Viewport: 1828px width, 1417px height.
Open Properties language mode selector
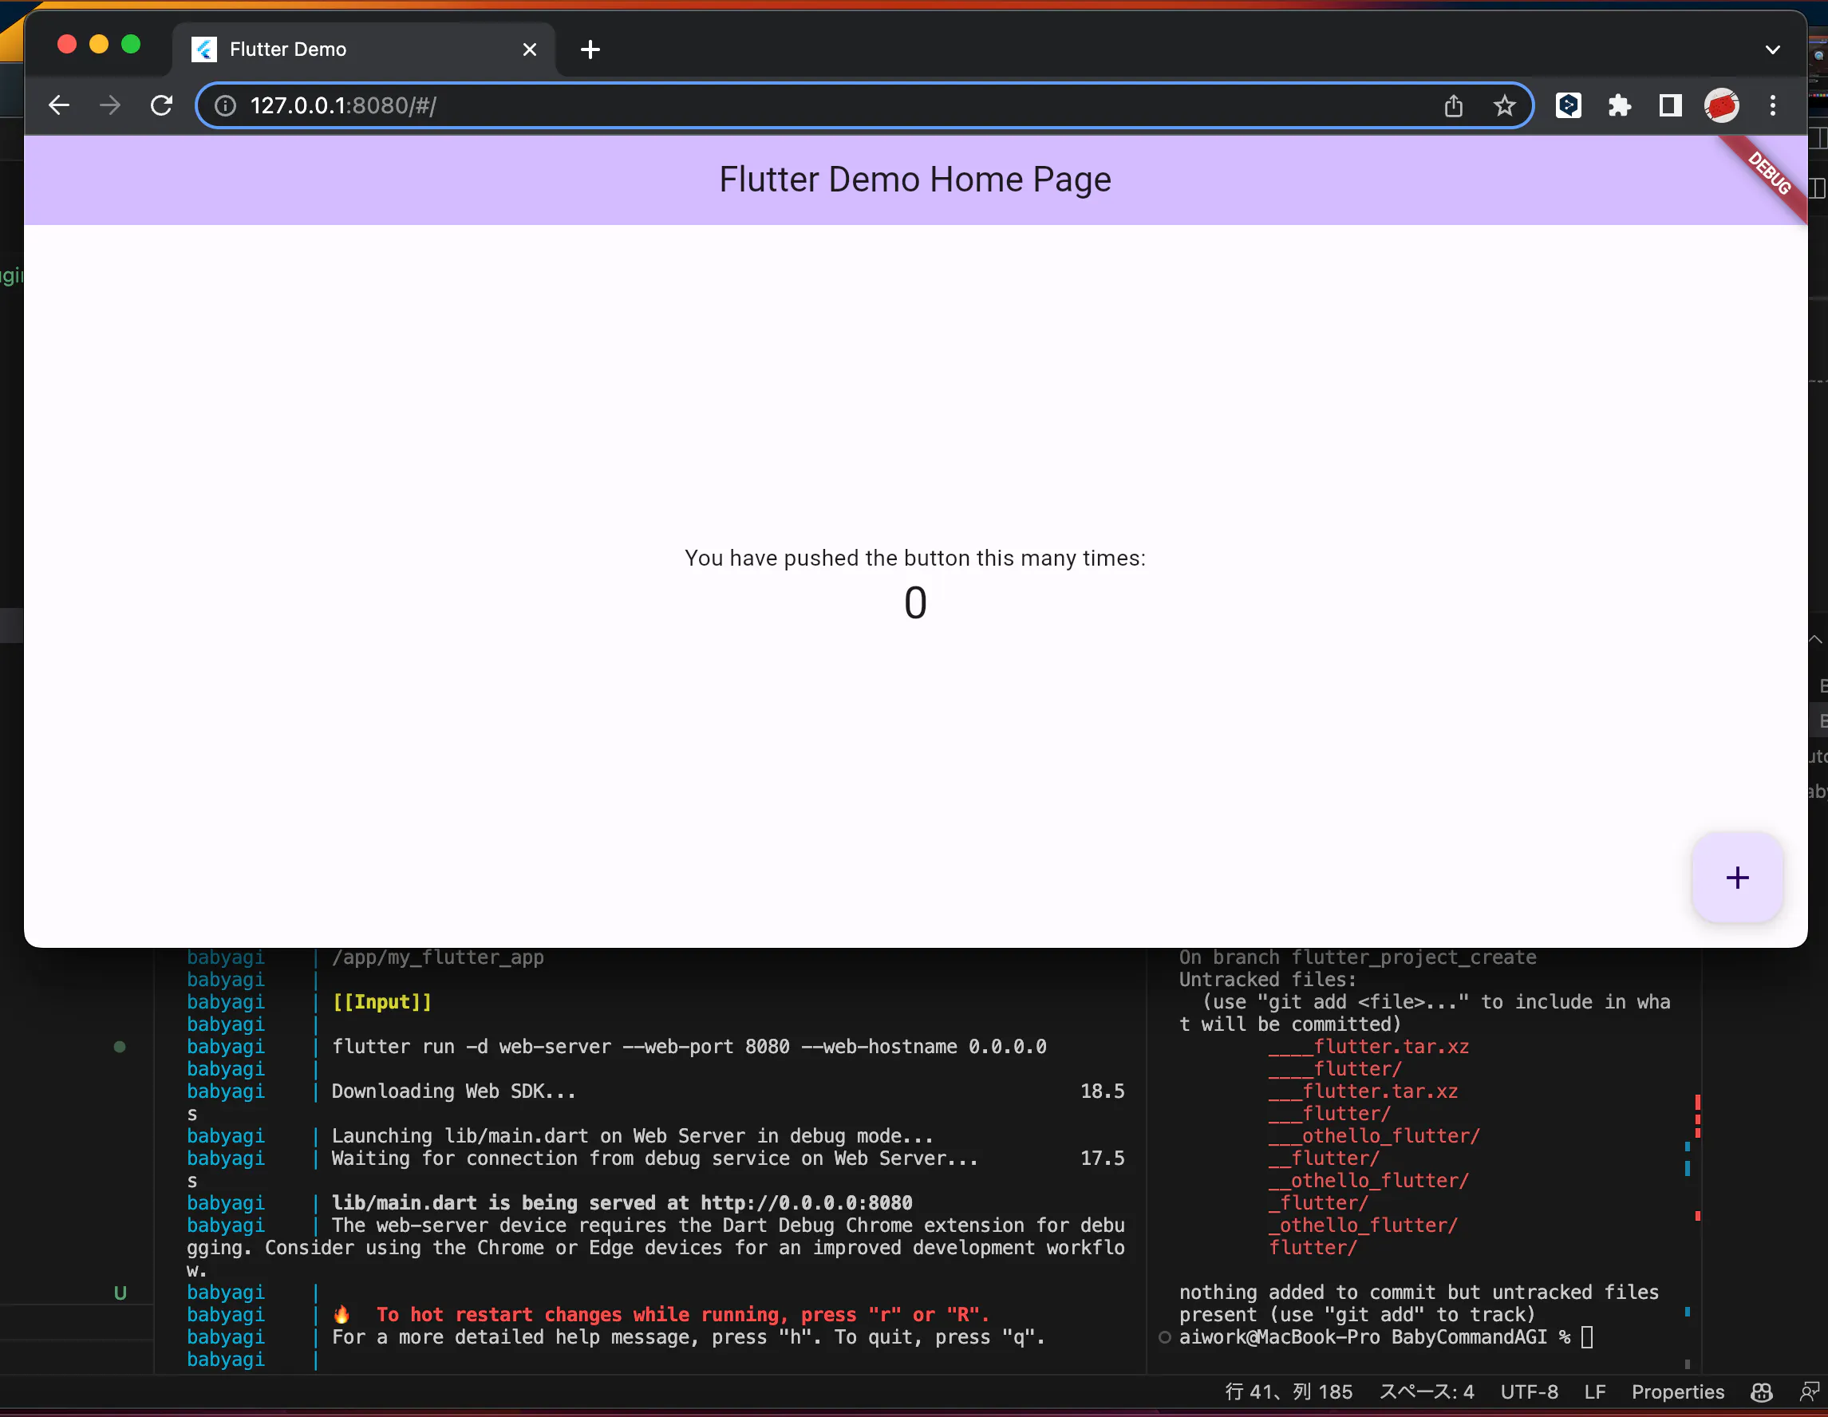point(1677,1392)
